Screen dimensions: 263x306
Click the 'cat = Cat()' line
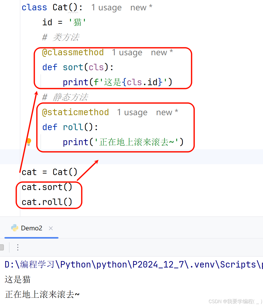click(50, 172)
